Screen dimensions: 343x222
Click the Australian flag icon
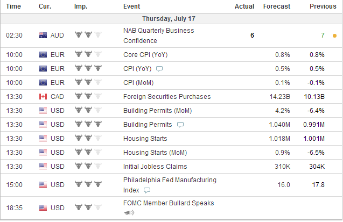pos(43,35)
